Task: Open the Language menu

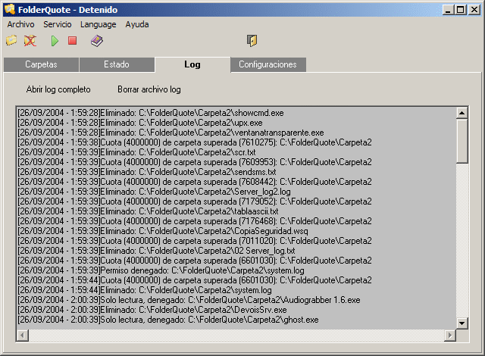Action: pos(98,24)
